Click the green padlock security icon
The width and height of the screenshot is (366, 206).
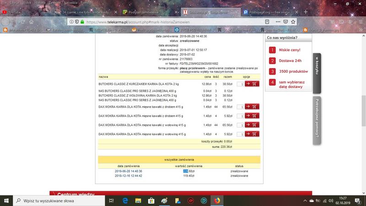82,22
